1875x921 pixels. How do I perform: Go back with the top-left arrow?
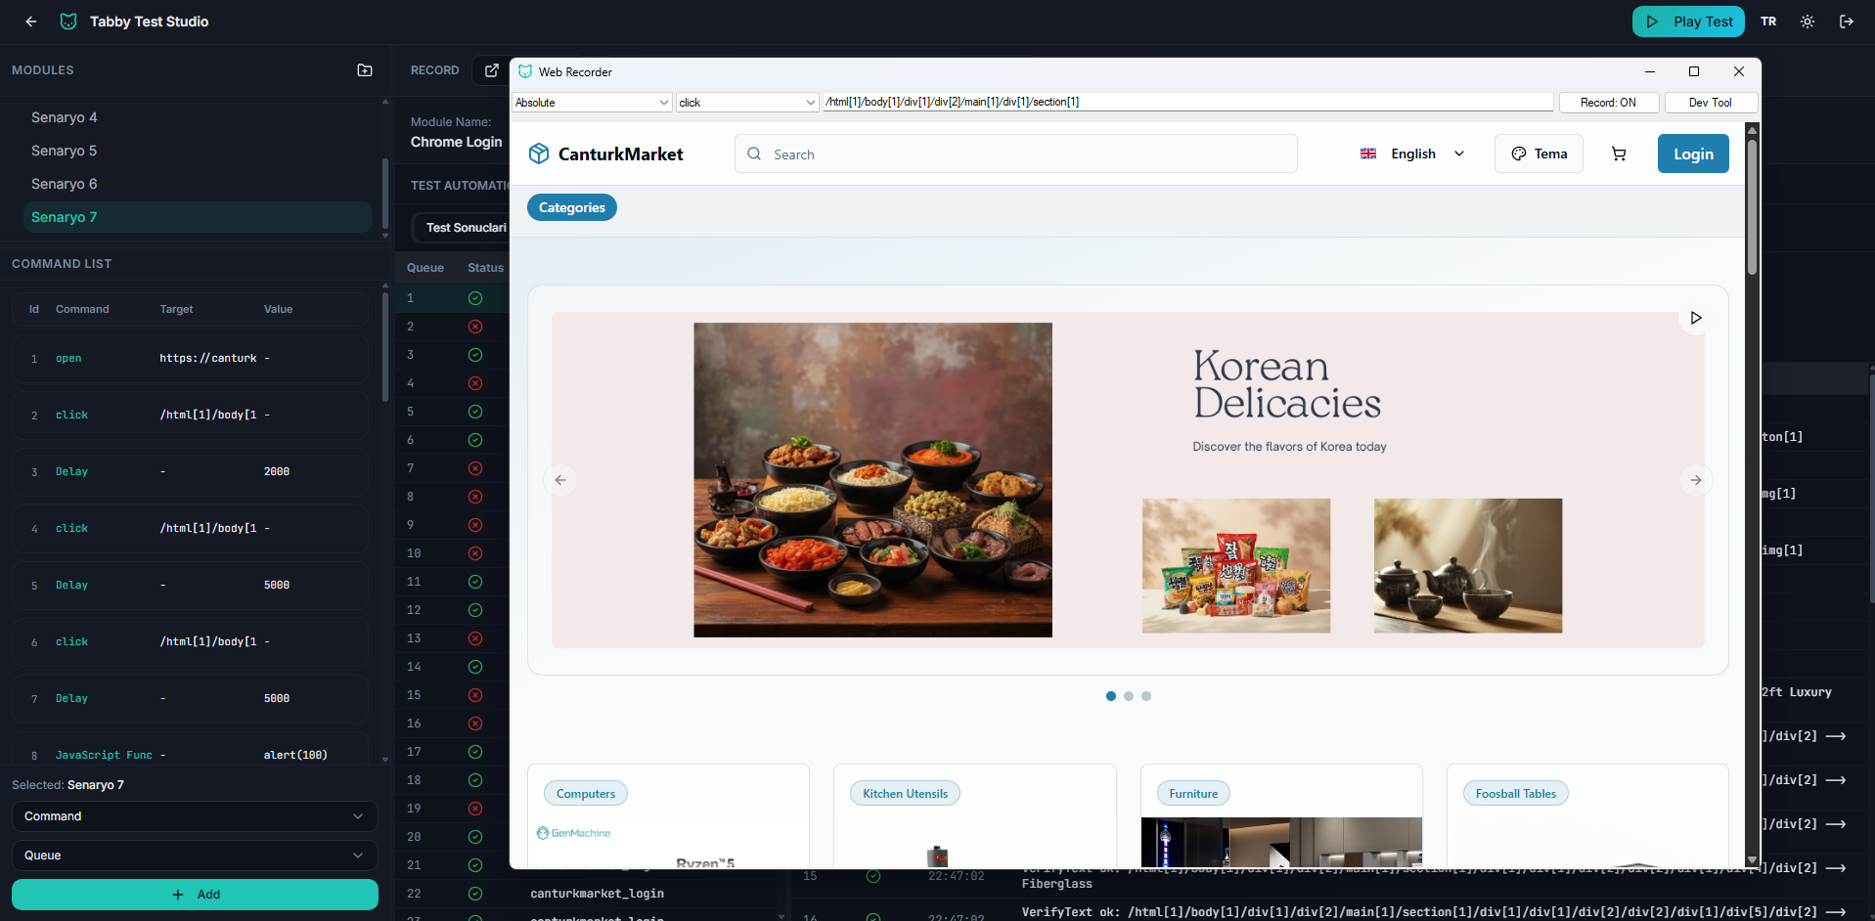[31, 22]
